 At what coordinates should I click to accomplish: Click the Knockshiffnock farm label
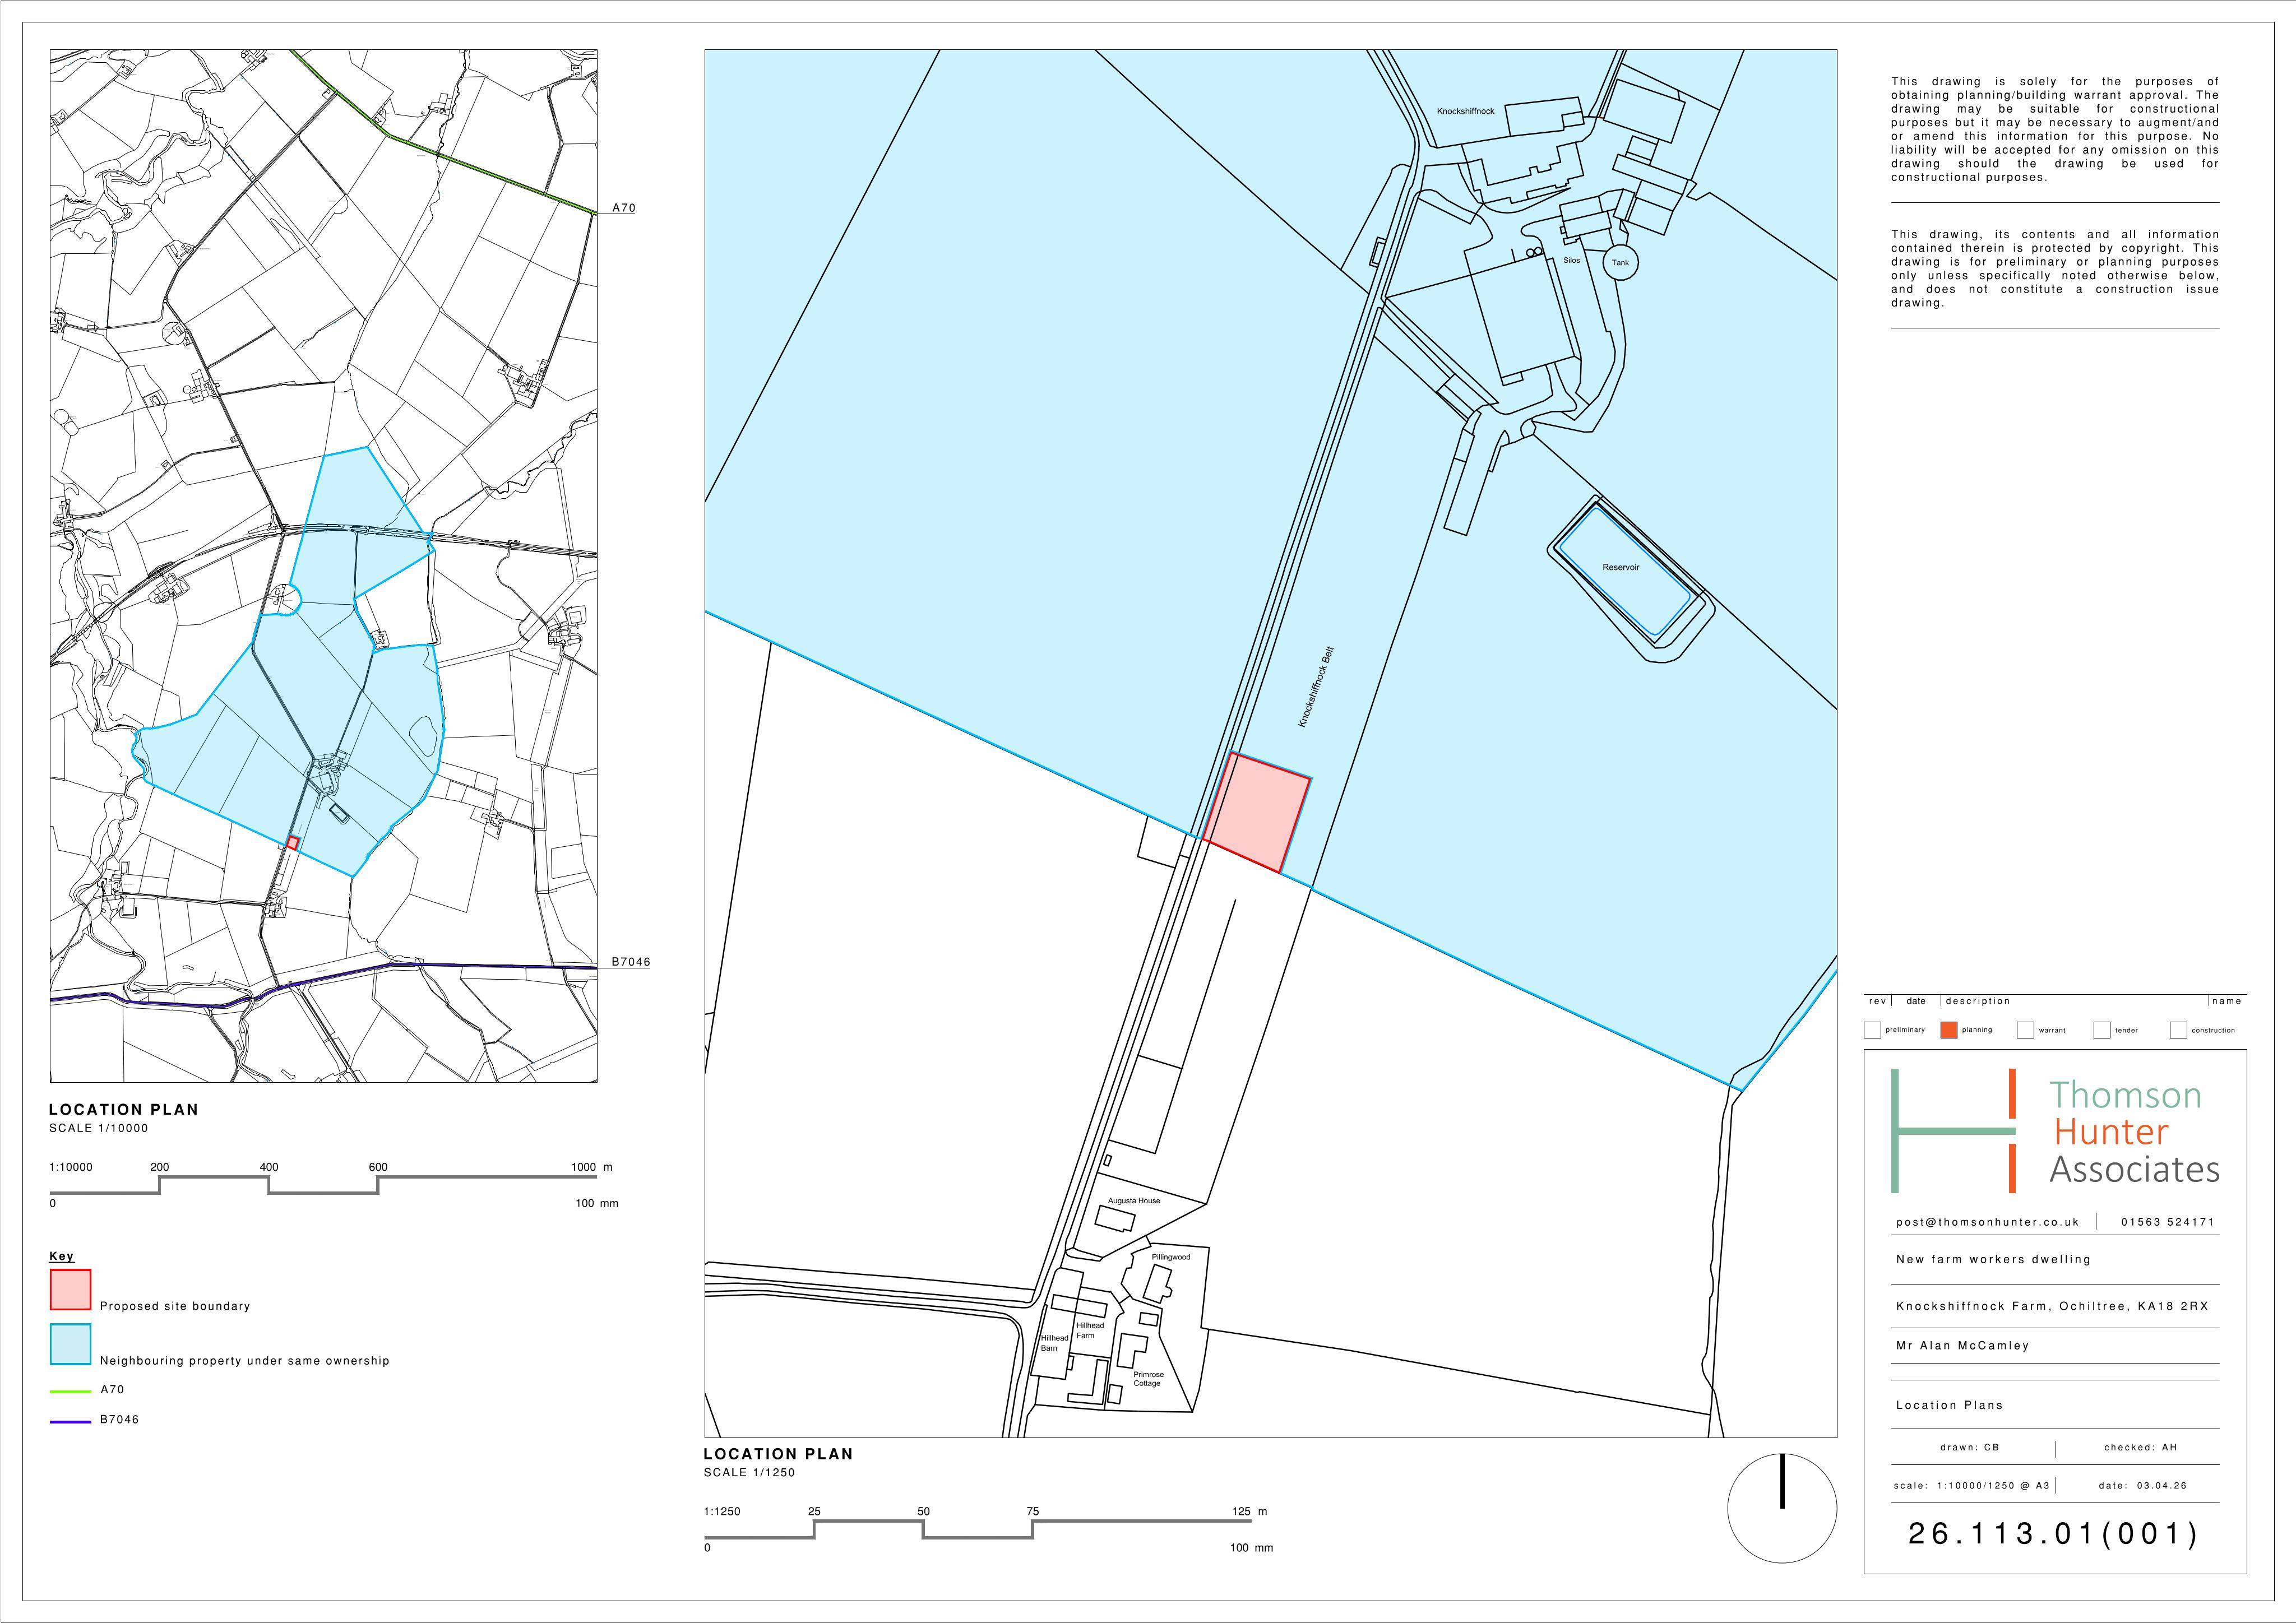pos(1466,111)
